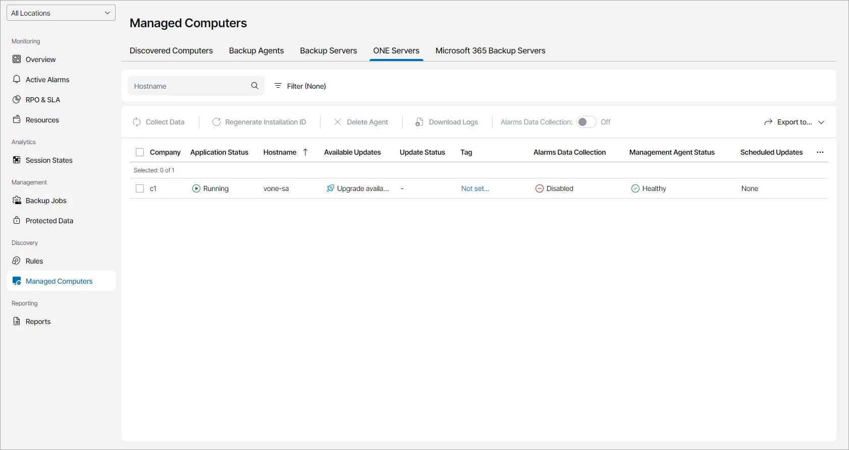Switch to the Backup Servers tab
The width and height of the screenshot is (849, 450).
[x=329, y=50]
